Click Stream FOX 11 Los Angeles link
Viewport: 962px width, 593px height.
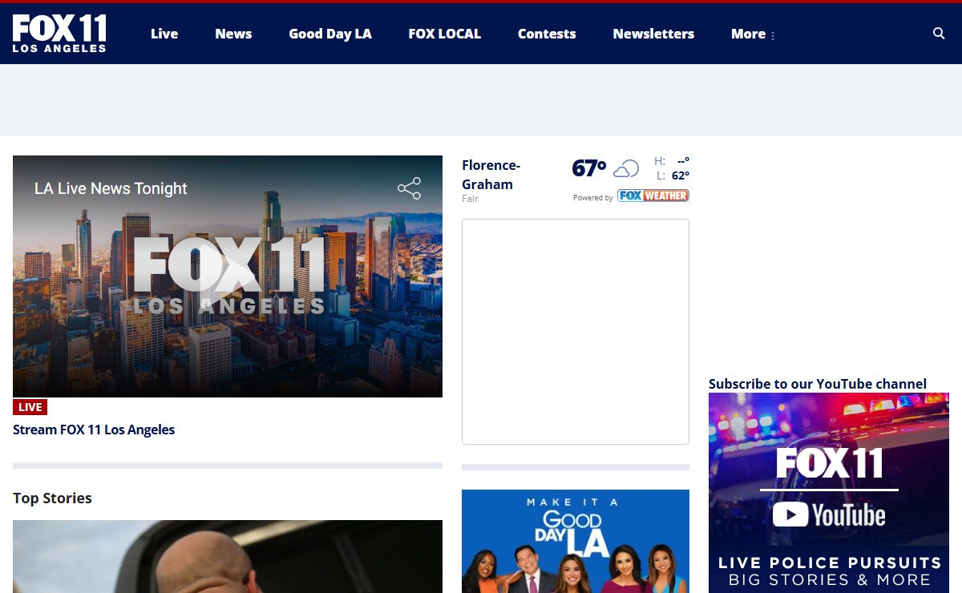click(x=94, y=430)
